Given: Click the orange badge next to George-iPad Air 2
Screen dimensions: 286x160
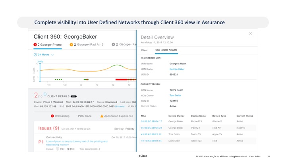Looking at the screenshot, I should [x=71, y=45].
